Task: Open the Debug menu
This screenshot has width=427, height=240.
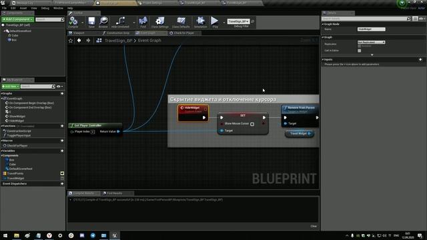Action: [45, 8]
